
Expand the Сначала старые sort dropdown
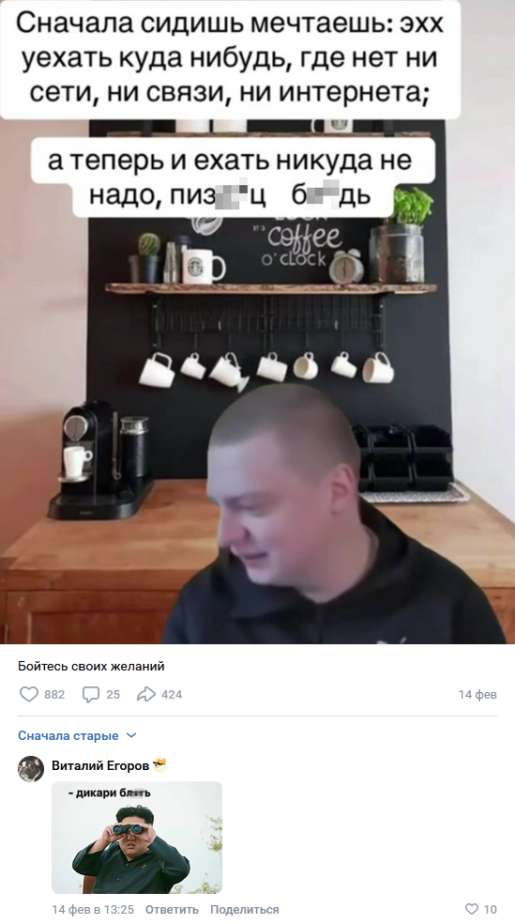77,735
